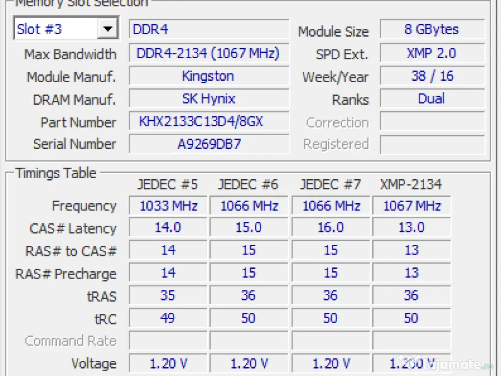Screen dimensions: 501x376
Task: Click the DDR4 memory type field
Action: (208, 29)
